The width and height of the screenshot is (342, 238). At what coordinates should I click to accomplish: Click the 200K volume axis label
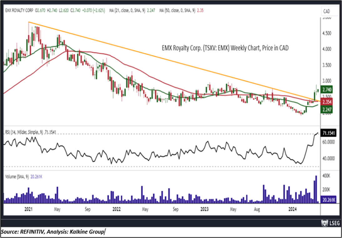click(x=326, y=189)
